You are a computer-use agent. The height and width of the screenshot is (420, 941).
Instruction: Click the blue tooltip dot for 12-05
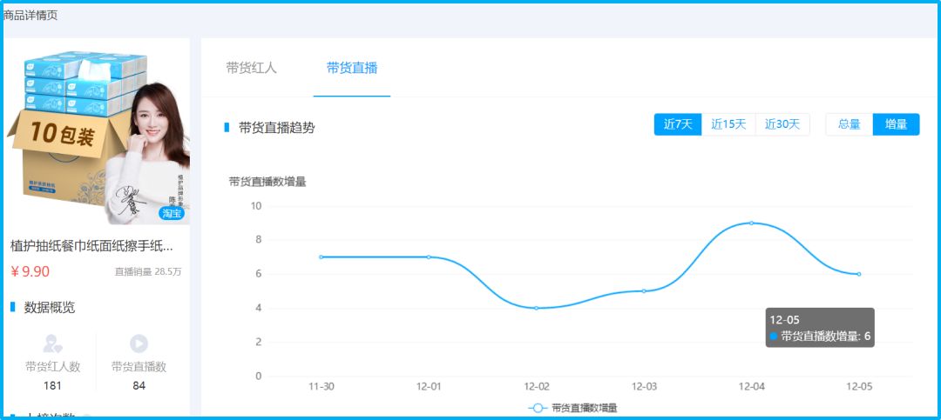pyautogui.click(x=774, y=336)
